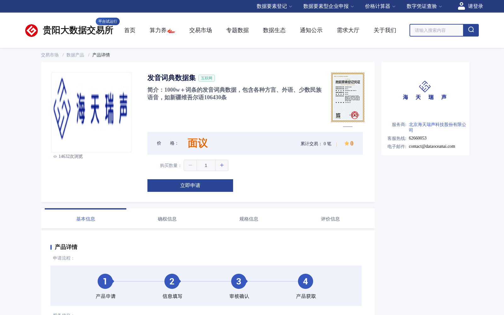The image size is (504, 315).
Task: Click 14632次浏览 view count text
Action: (x=71, y=157)
